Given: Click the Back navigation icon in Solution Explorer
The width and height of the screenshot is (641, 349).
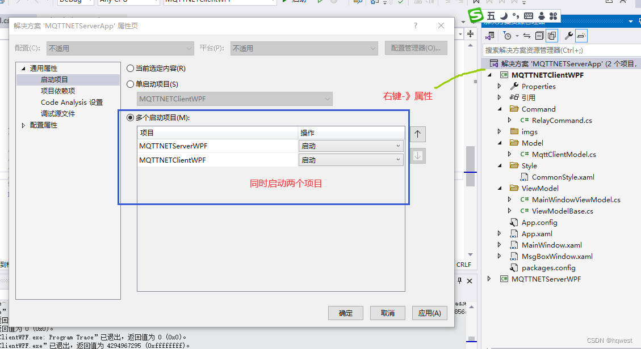Looking at the screenshot, I should click(491, 35).
